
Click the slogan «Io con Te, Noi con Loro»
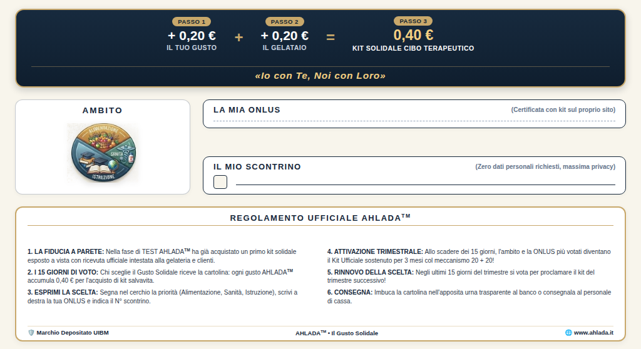coord(320,76)
